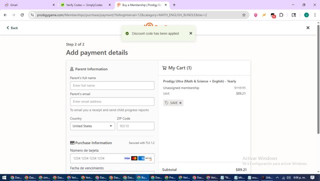Open the 'Urb...' taskbar app

click(267, 177)
